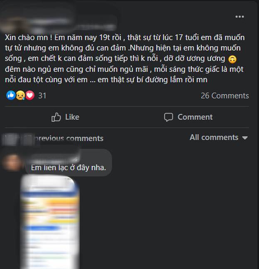Image resolution: width=259 pixels, height=269 pixels.
Task: Click the Comment button label
Action: pyautogui.click(x=195, y=117)
